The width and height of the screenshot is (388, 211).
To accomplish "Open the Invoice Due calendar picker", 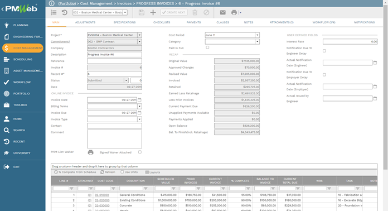I will [139, 113].
